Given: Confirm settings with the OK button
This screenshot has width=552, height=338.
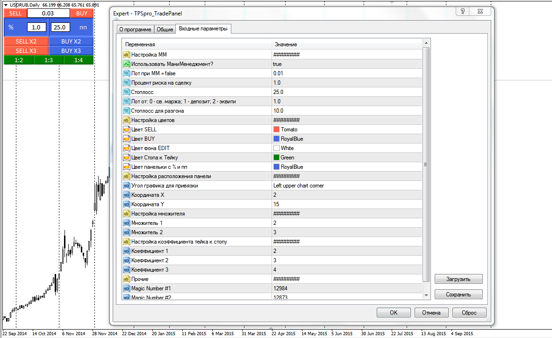Looking at the screenshot, I should [x=394, y=313].
